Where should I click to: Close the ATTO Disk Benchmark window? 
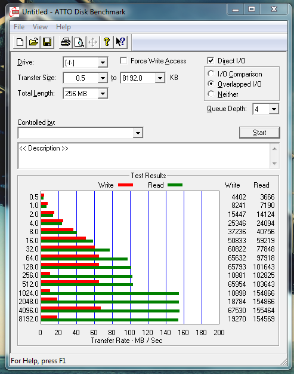(274, 10)
